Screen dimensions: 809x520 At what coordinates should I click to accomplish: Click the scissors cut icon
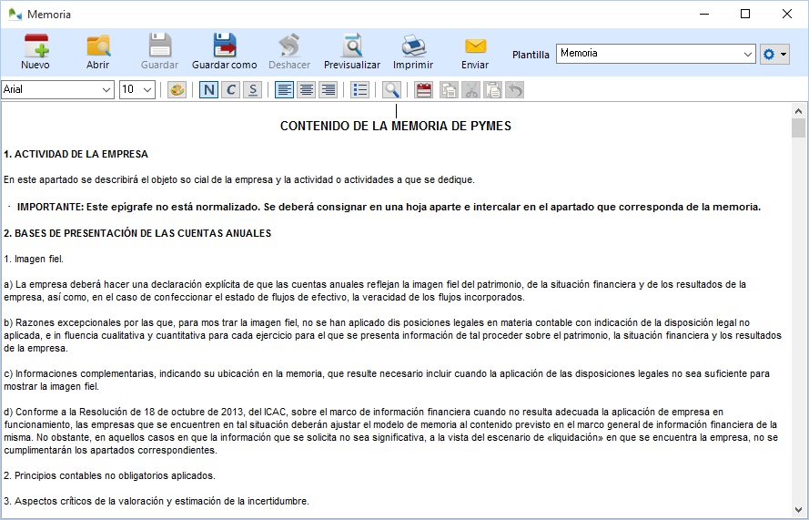tap(471, 90)
